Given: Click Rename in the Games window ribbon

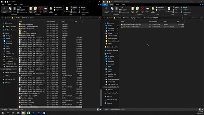Looking at the screenshot, I should coord(45,10).
